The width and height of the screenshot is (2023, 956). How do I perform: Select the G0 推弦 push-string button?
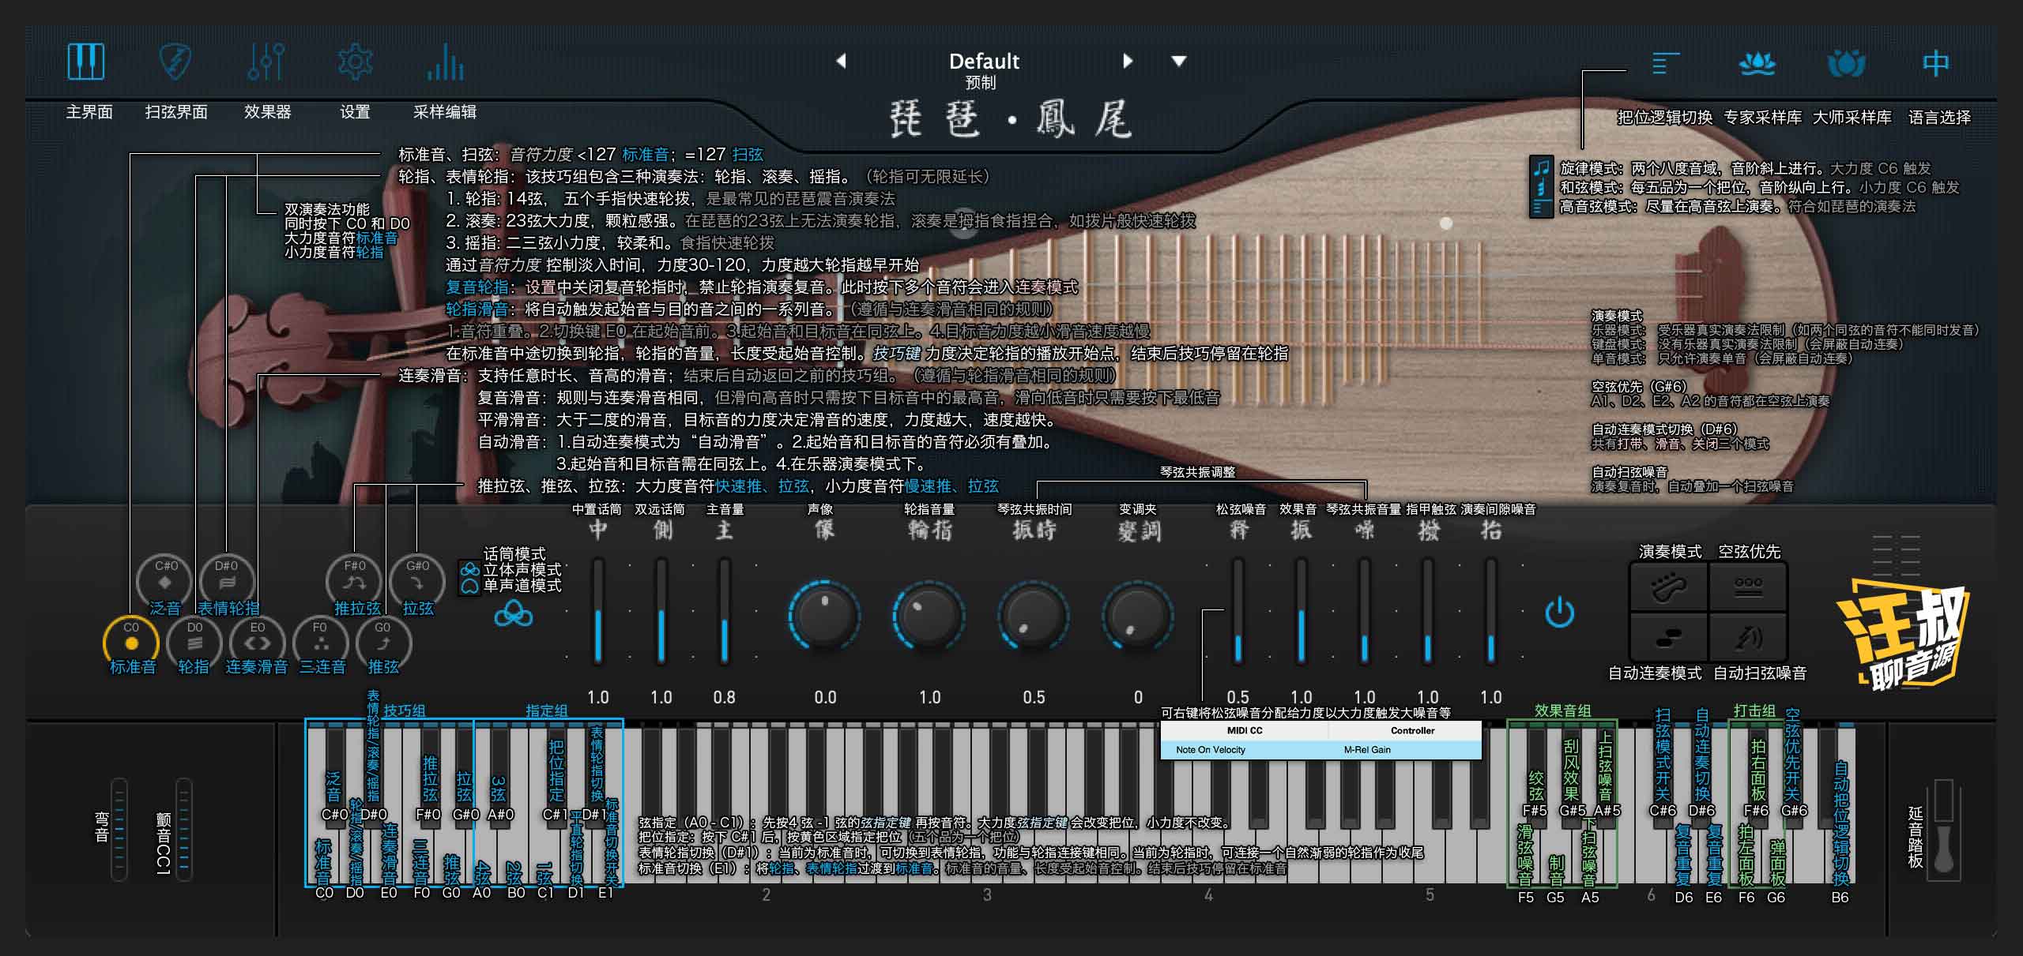pyautogui.click(x=383, y=642)
